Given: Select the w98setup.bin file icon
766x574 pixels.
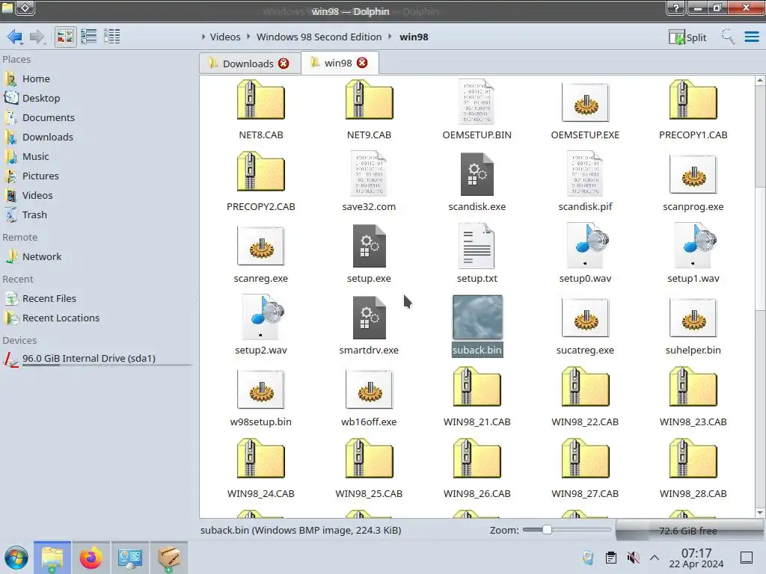Looking at the screenshot, I should pos(261,389).
